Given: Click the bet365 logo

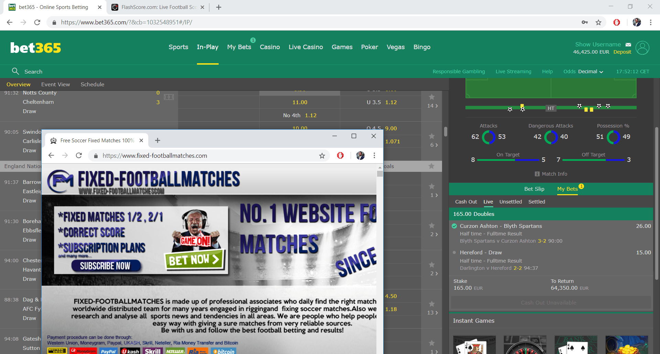Looking at the screenshot, I should pyautogui.click(x=35, y=48).
